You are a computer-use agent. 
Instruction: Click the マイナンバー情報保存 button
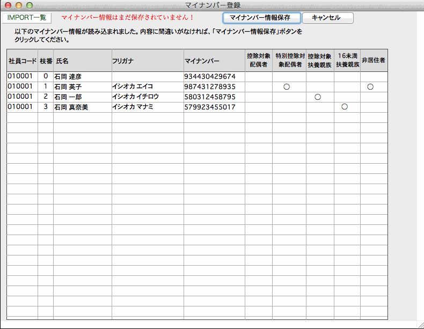coord(260,18)
